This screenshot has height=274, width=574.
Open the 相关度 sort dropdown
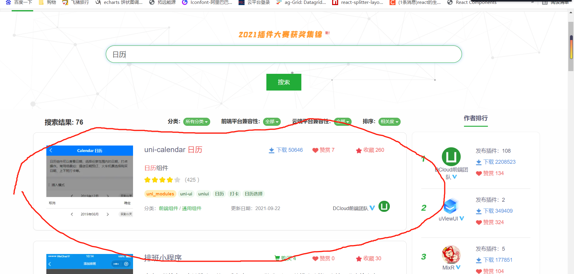point(389,122)
